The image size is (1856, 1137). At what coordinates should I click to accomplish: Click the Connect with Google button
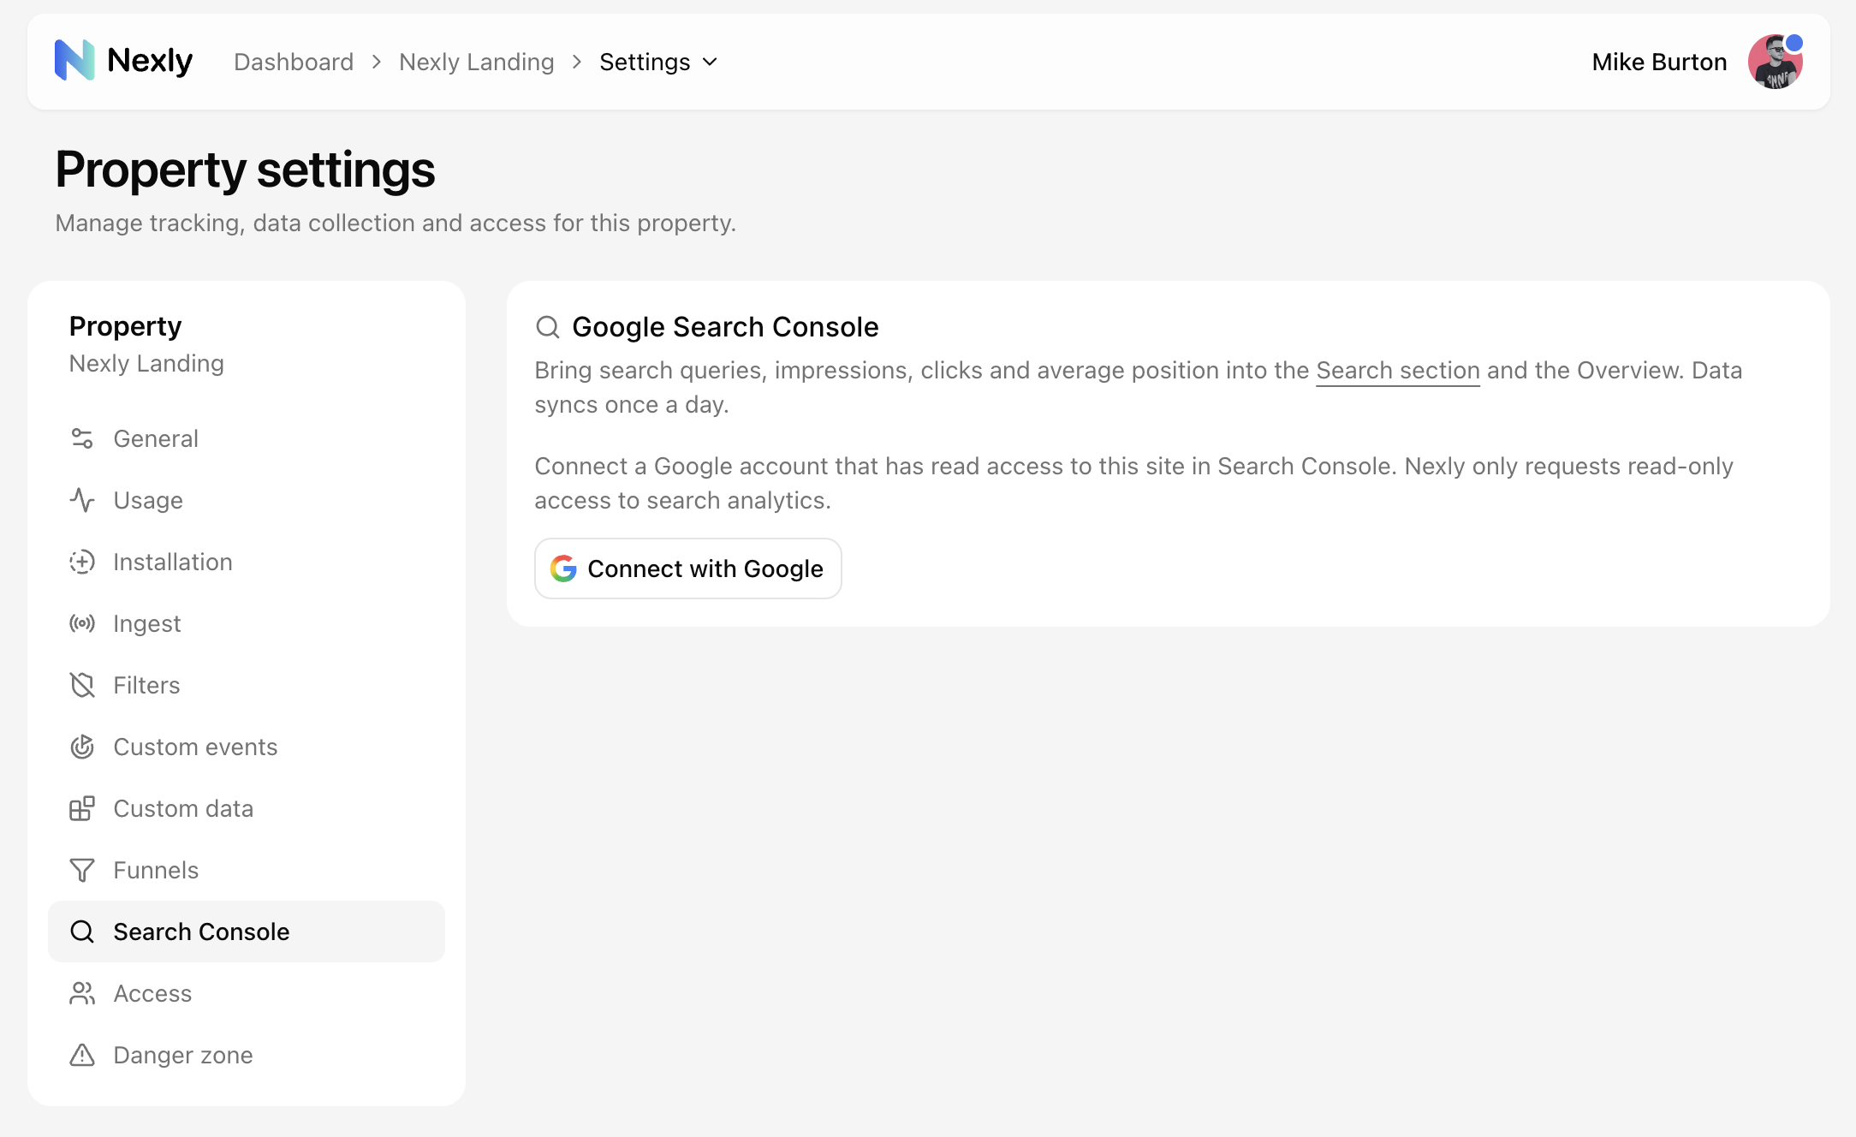point(688,568)
